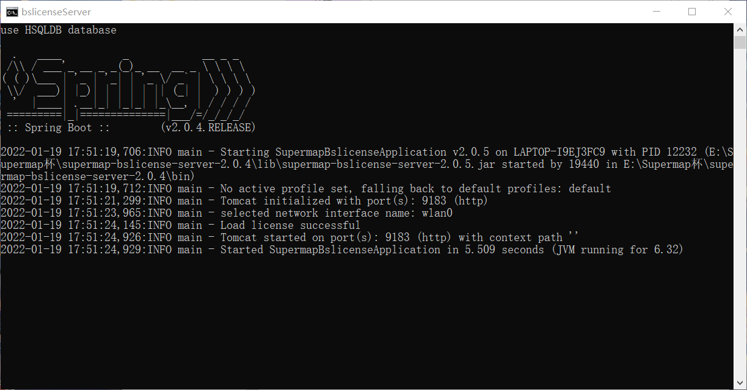Click 'selected network interface name: wlan0' line
The height and width of the screenshot is (390, 747).
[x=227, y=213]
